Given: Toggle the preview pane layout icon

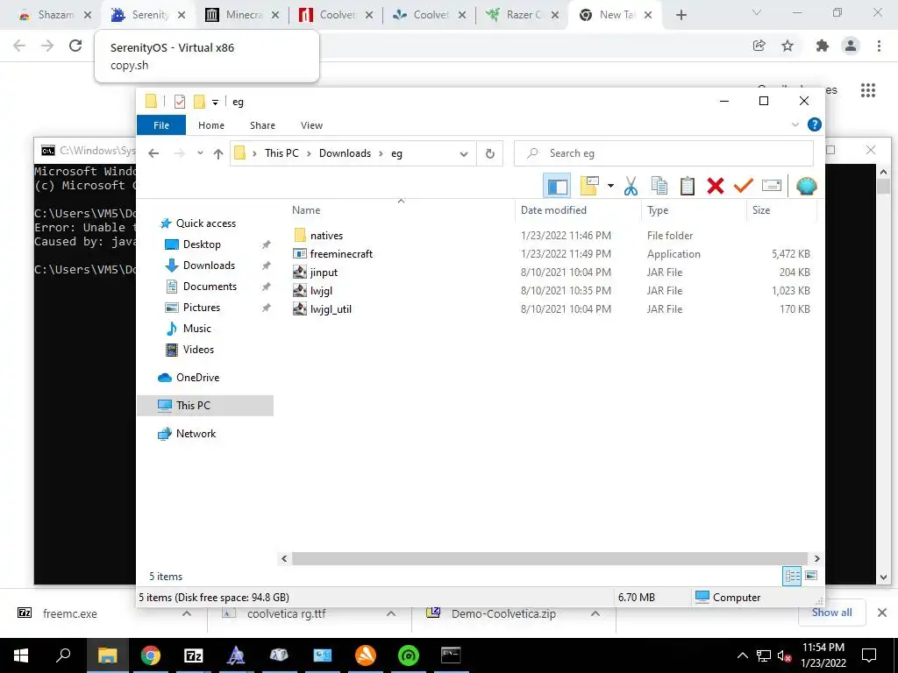Looking at the screenshot, I should 557,186.
